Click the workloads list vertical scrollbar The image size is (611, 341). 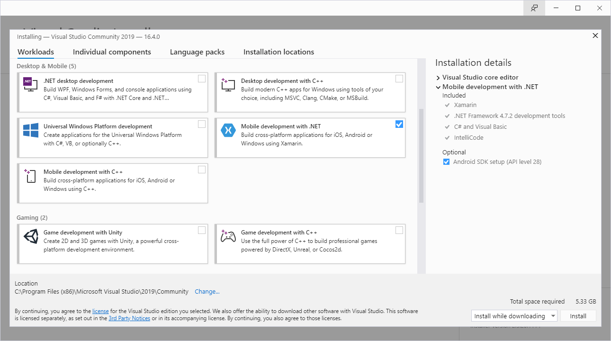coord(421,156)
